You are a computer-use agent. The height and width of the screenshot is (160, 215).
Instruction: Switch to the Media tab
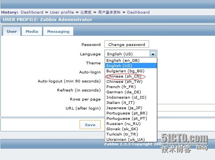click(32, 31)
